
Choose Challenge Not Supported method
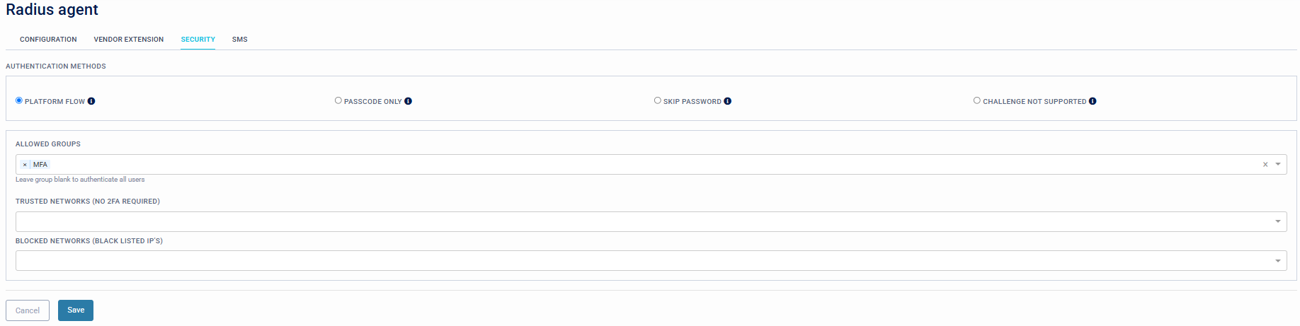pyautogui.click(x=977, y=100)
